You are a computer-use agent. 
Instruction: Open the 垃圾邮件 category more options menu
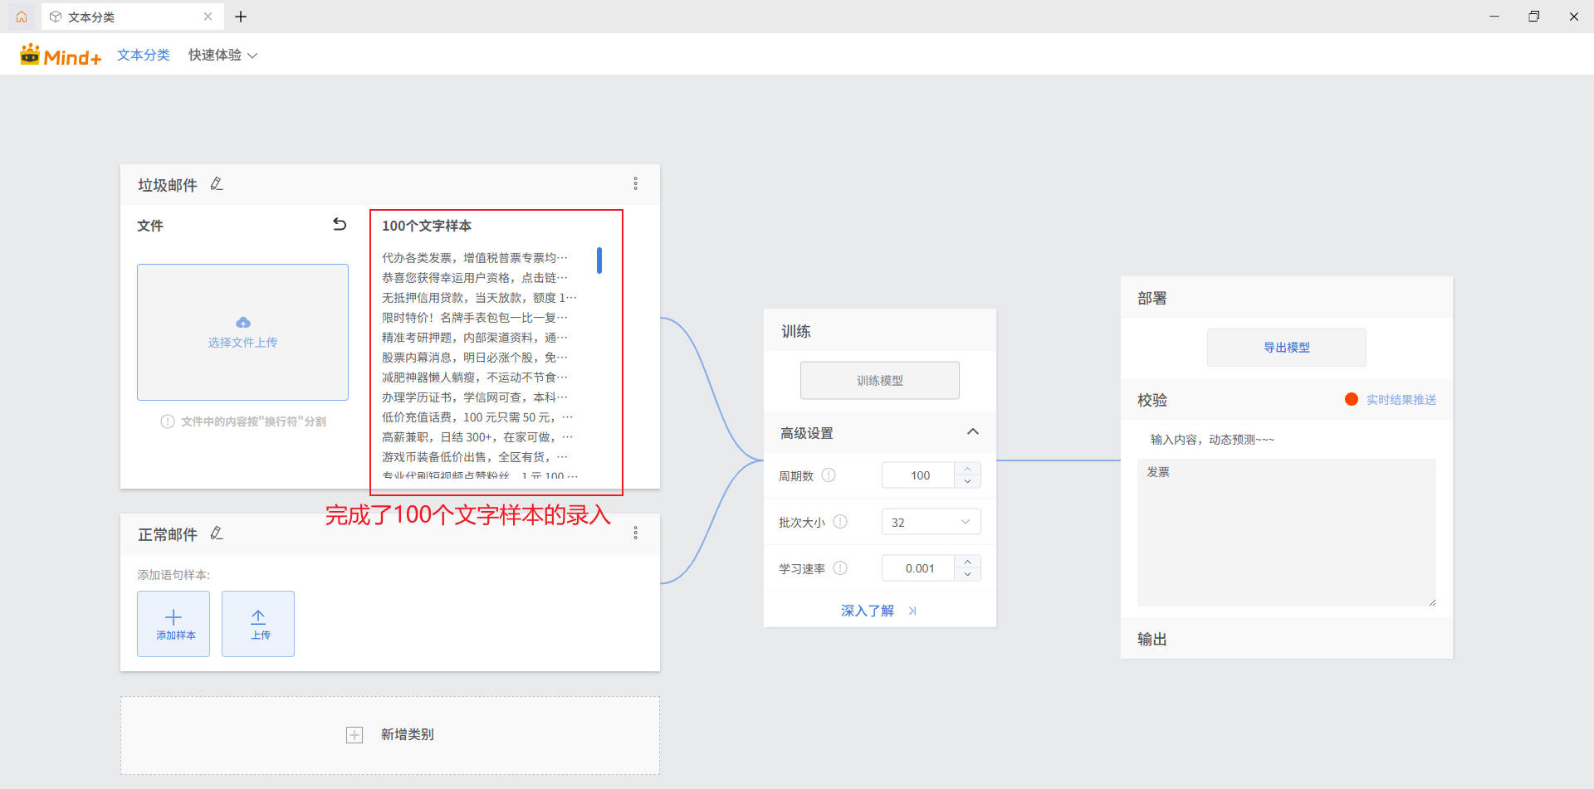tap(636, 184)
